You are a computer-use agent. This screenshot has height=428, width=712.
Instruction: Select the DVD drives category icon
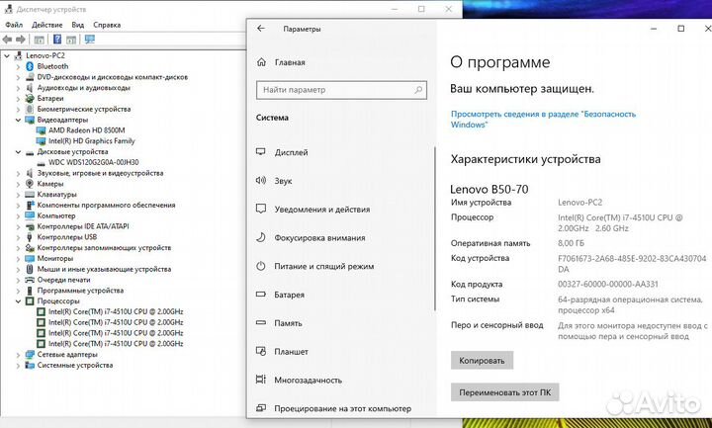[30, 77]
